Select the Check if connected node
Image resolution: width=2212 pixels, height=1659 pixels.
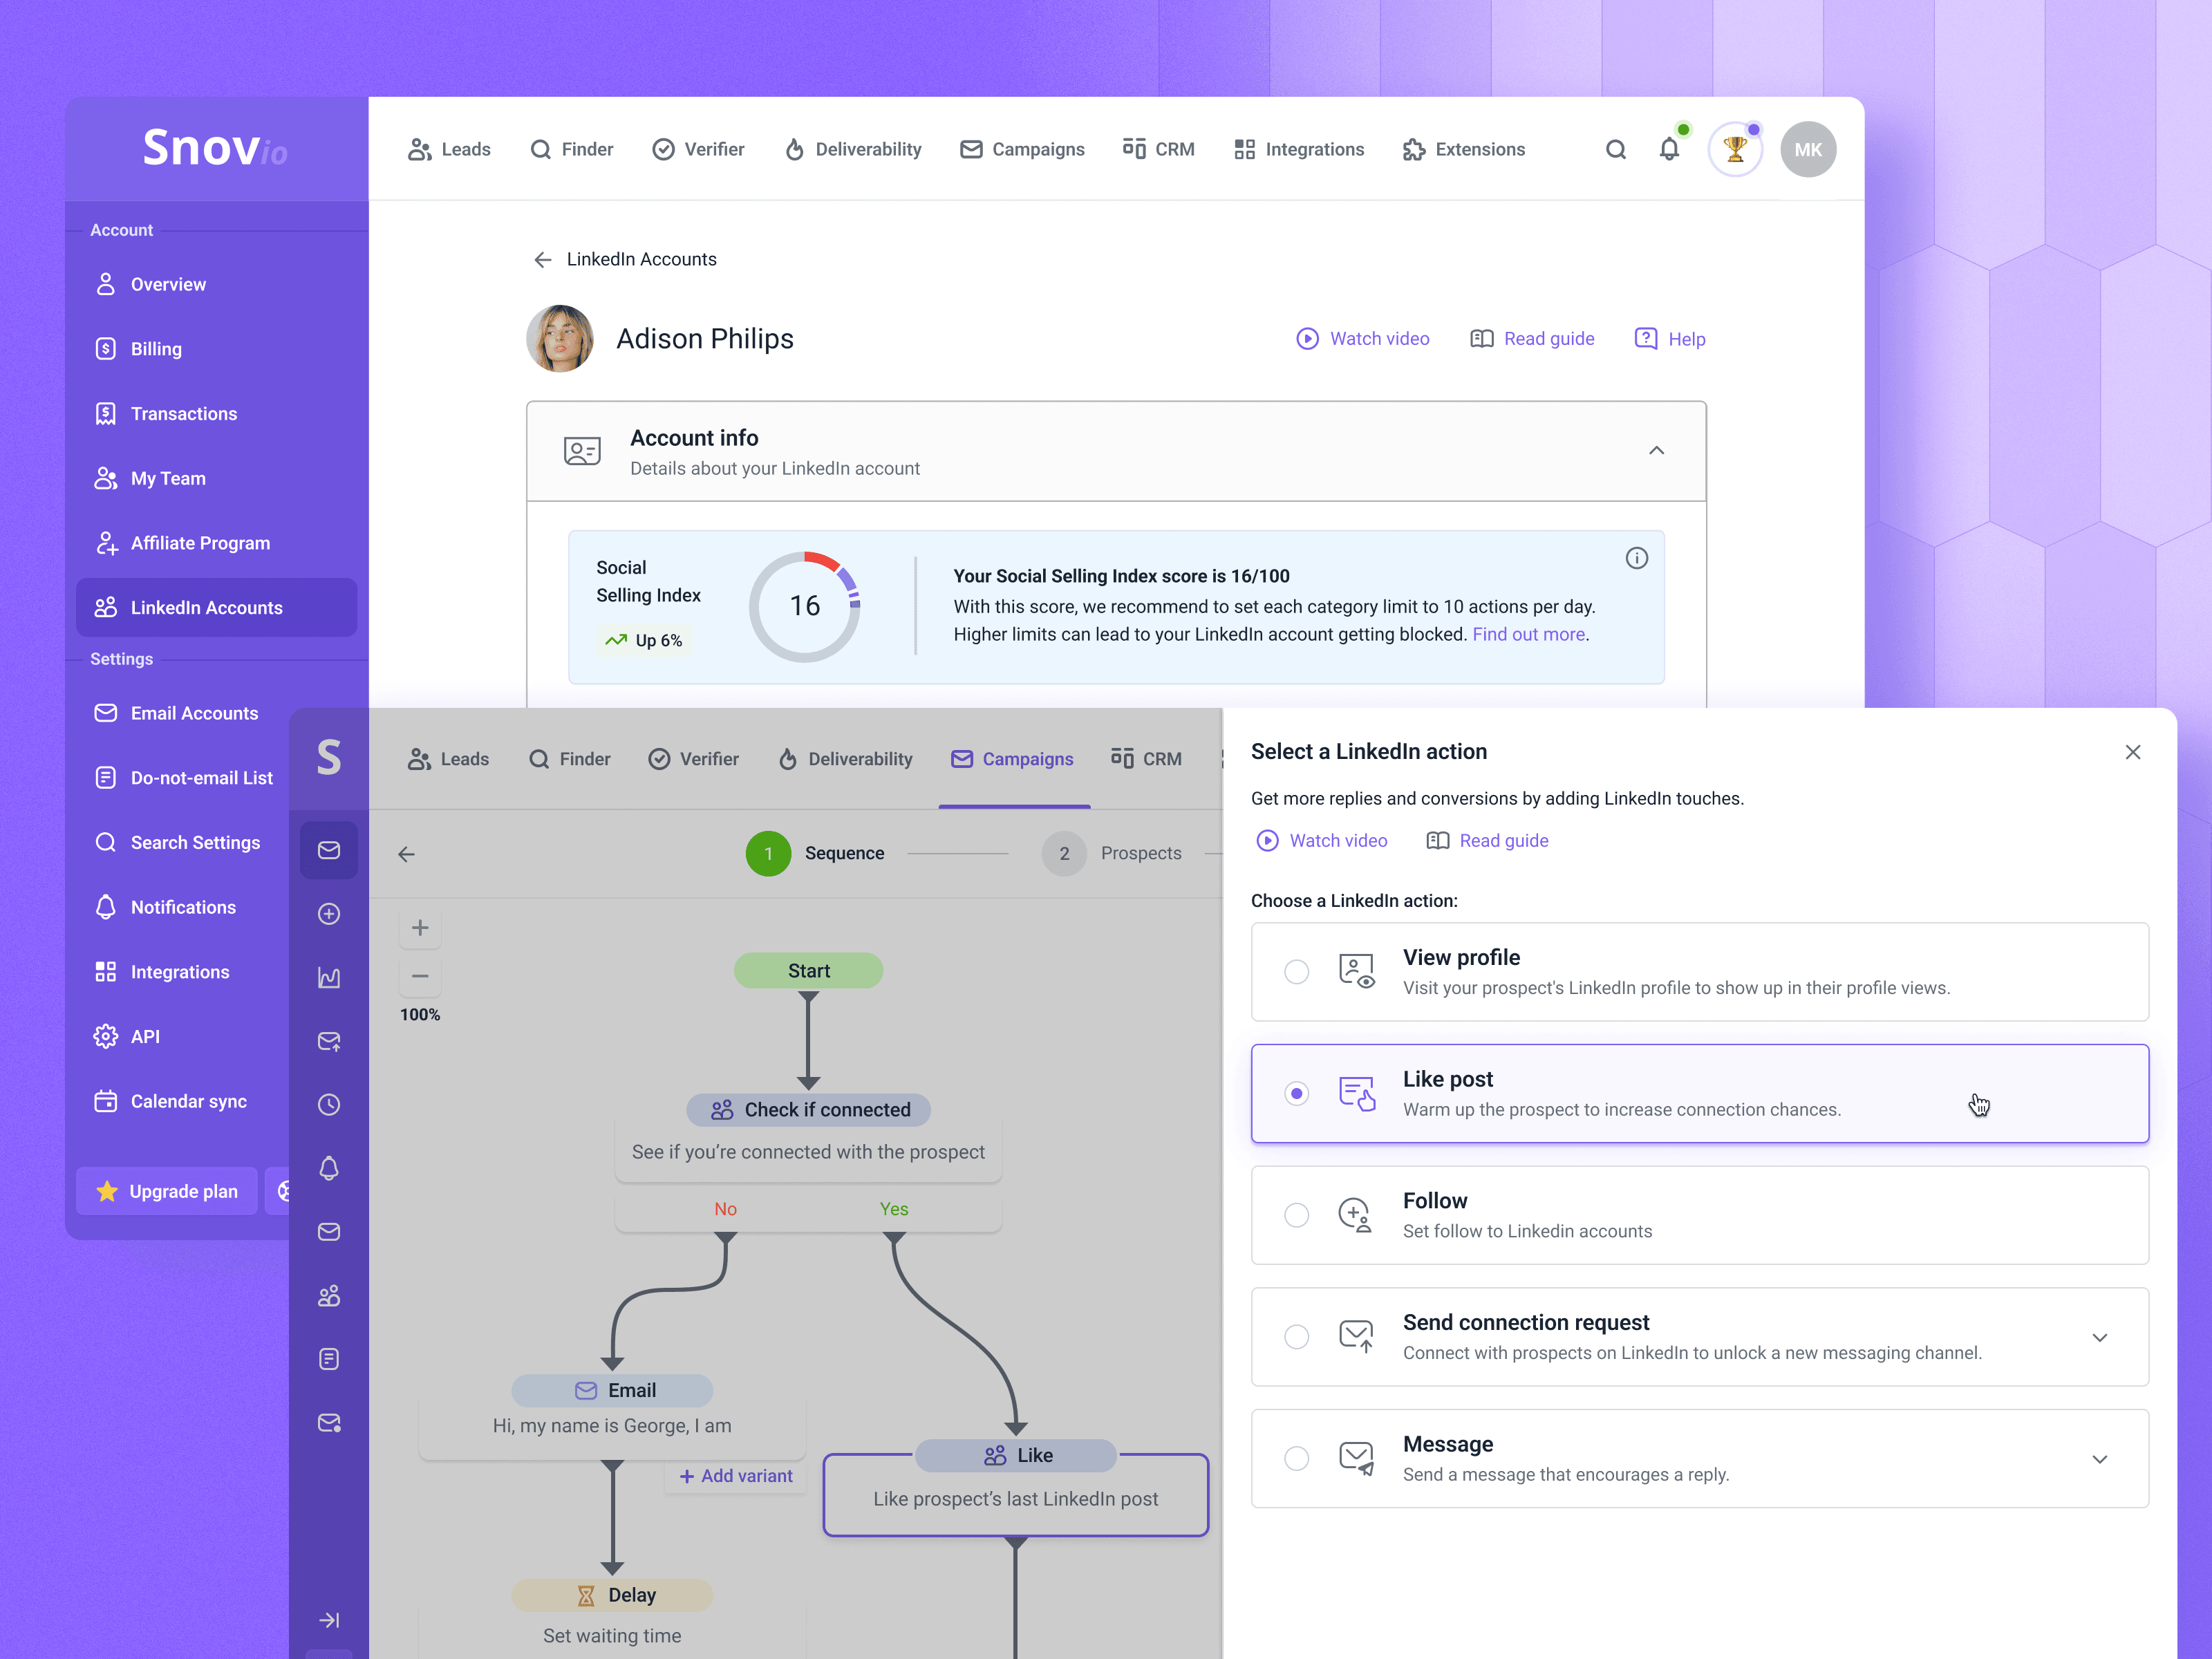pos(809,1110)
